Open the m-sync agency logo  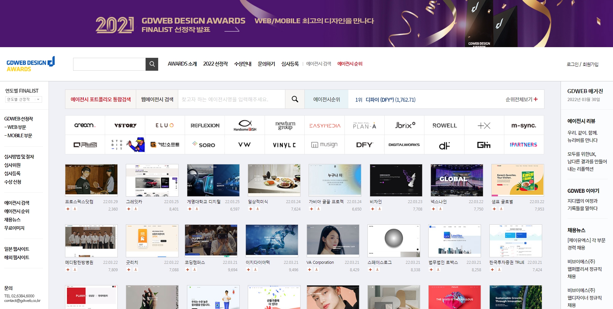pos(524,125)
